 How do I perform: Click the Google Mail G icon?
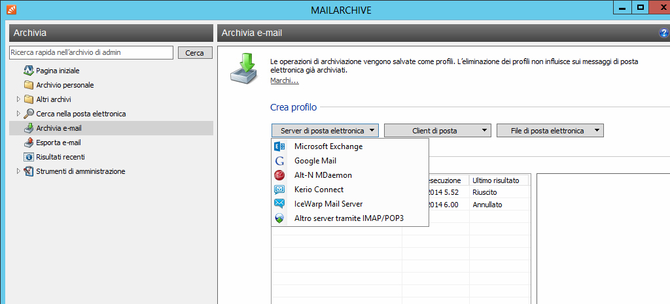(279, 161)
